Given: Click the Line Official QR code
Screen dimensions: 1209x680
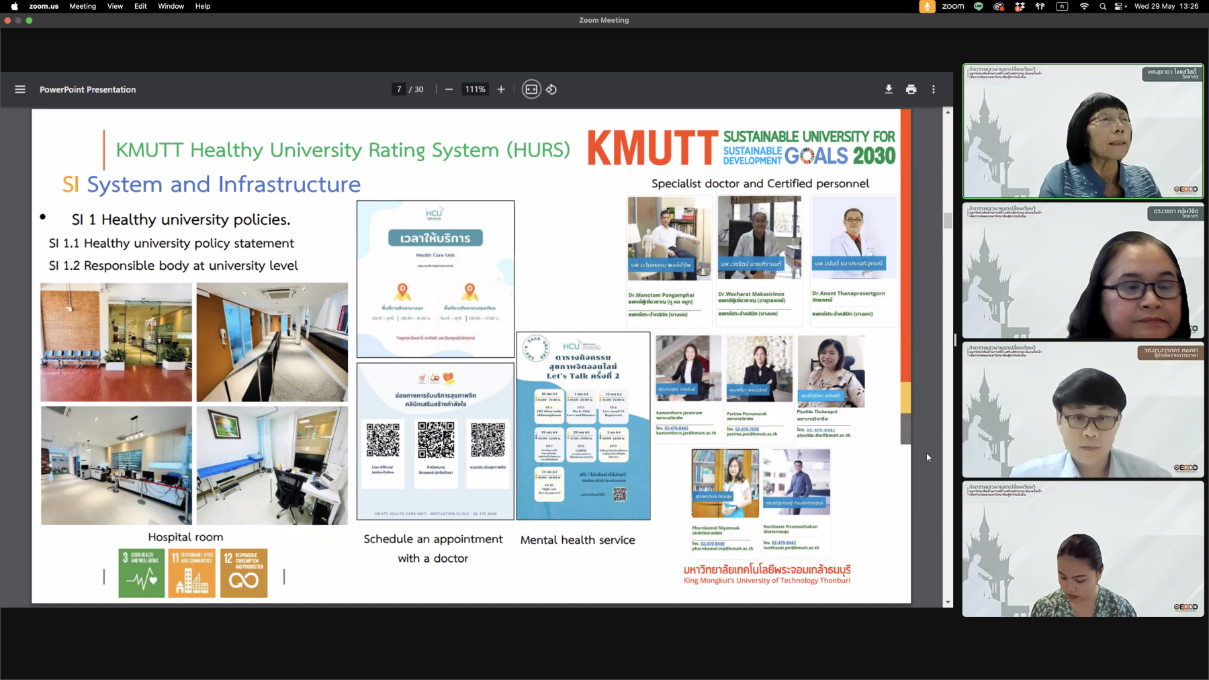Looking at the screenshot, I should pos(383,440).
